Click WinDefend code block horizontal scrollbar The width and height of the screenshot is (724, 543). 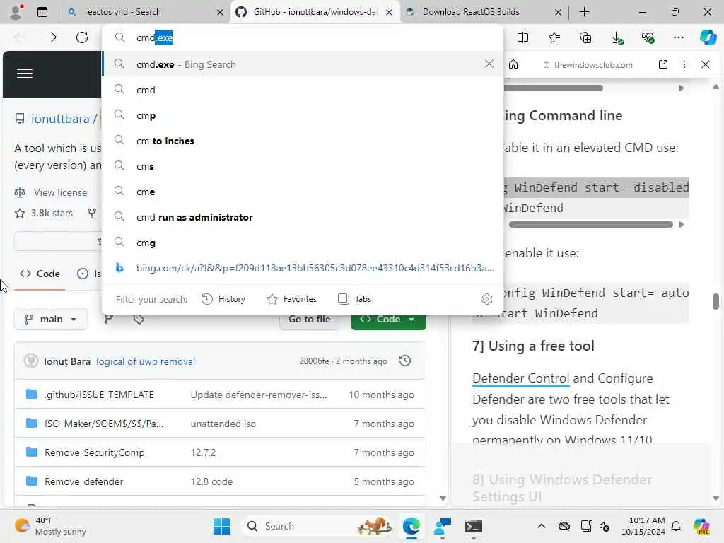[590, 224]
